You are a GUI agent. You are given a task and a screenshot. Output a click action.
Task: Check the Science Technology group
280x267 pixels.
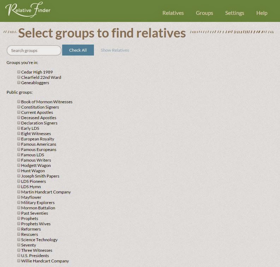coord(19,239)
